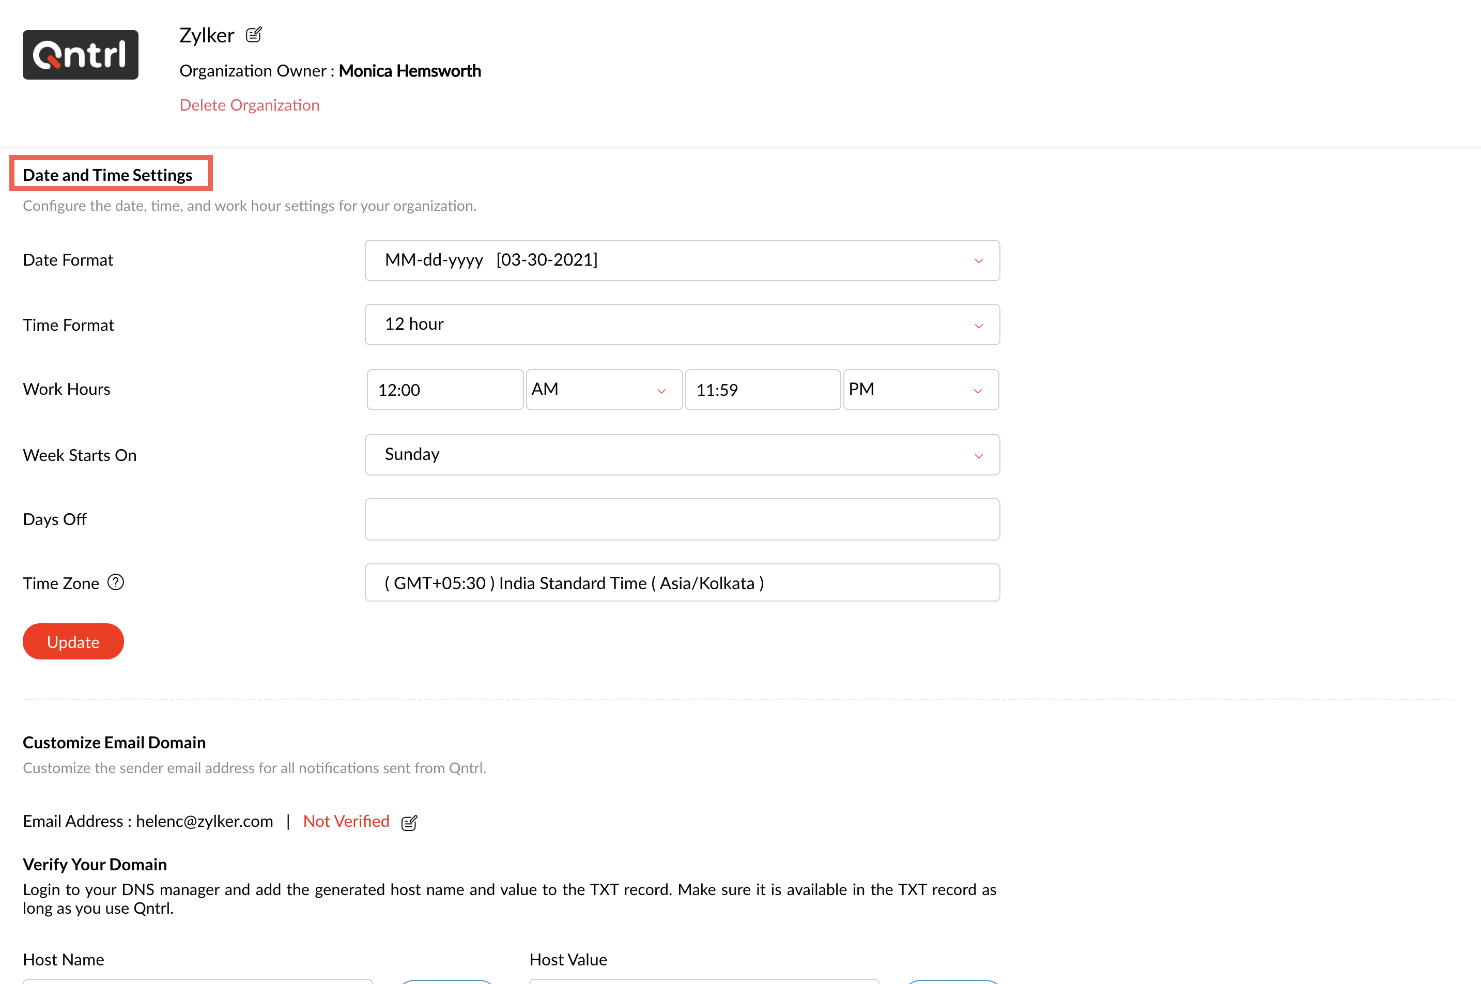Image resolution: width=1481 pixels, height=984 pixels.
Task: Click the work hours start time field
Action: click(x=444, y=390)
